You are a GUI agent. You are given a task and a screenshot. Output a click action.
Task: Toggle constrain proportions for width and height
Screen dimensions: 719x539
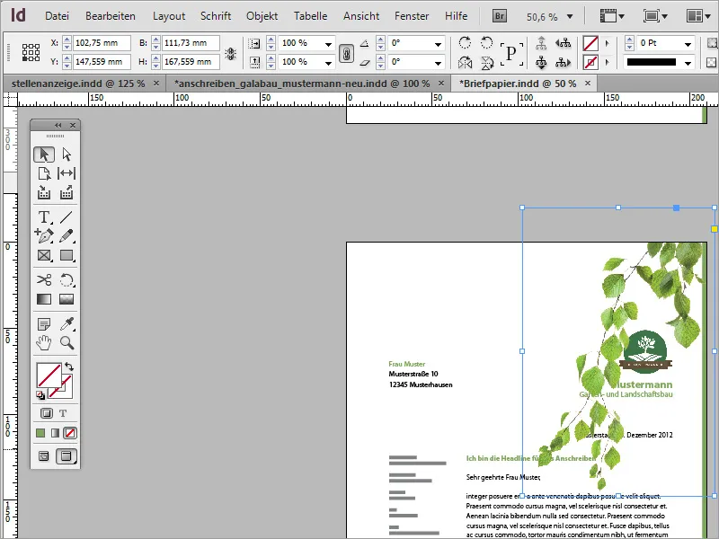pos(231,54)
